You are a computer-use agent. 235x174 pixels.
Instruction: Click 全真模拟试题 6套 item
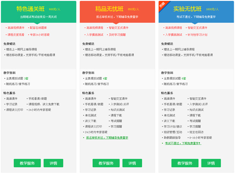[x=175, y=78]
